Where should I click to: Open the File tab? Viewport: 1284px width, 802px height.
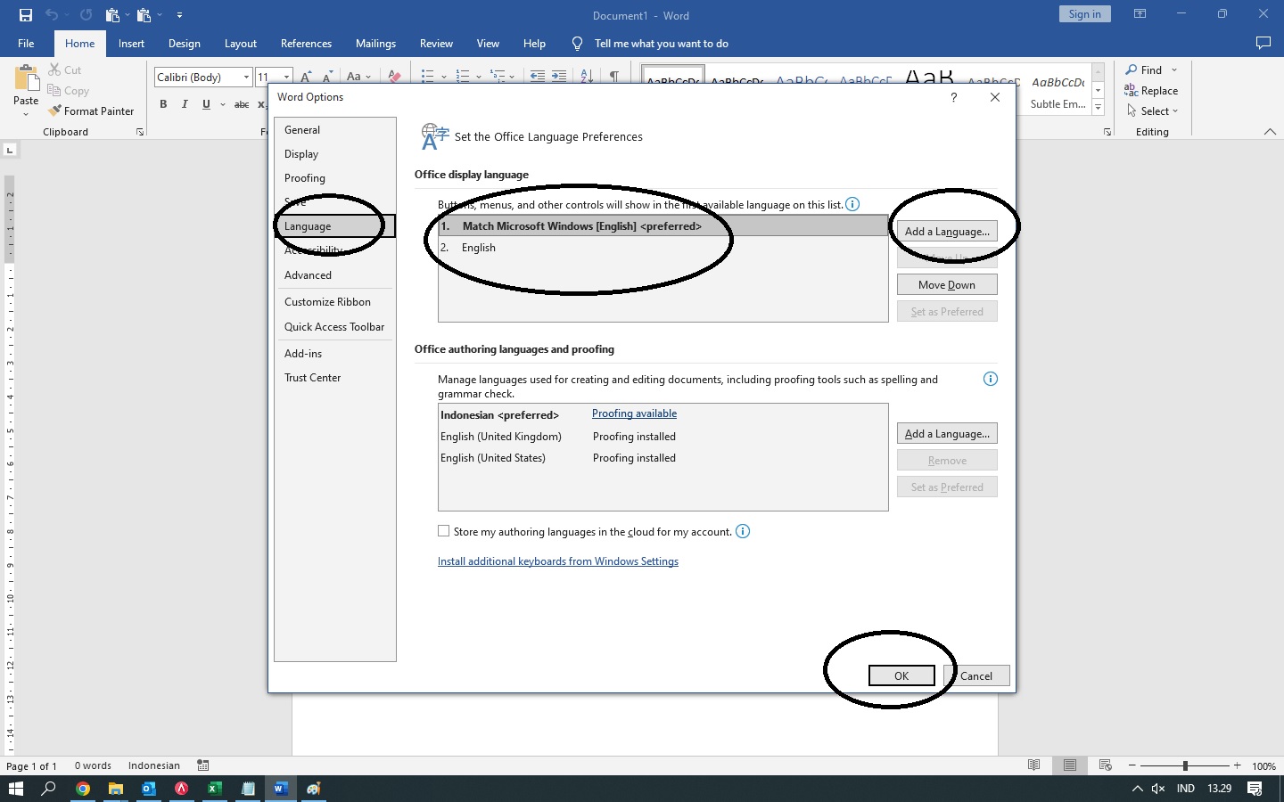pyautogui.click(x=26, y=43)
